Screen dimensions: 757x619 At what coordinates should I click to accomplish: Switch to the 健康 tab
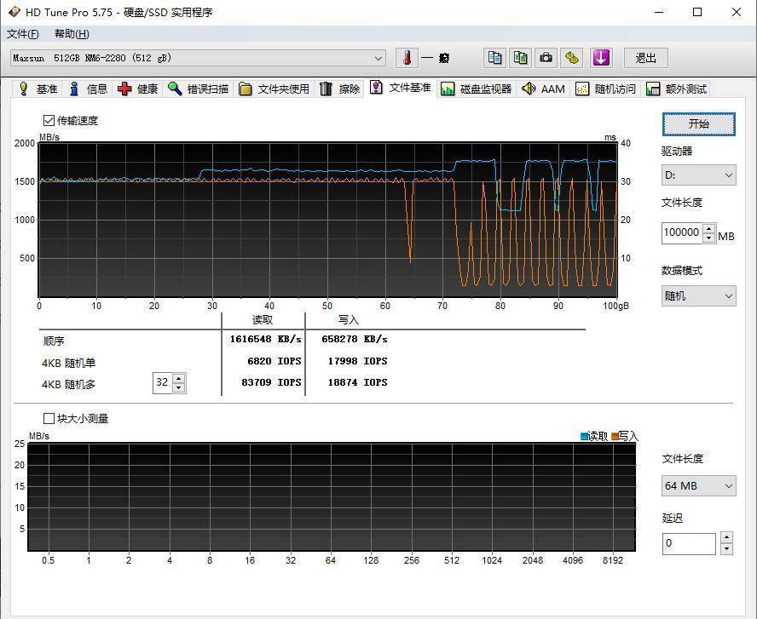(139, 89)
